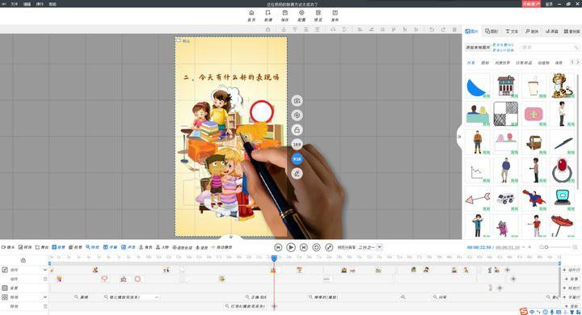Play the animation with the Play button
This screenshot has height=315, width=582.
click(291, 247)
